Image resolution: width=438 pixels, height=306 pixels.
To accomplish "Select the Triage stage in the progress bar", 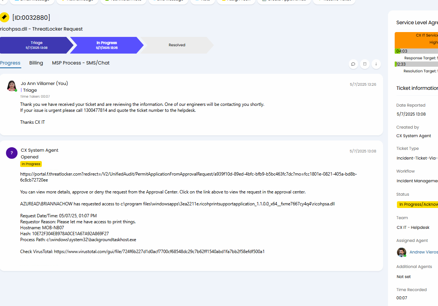I will click(37, 45).
